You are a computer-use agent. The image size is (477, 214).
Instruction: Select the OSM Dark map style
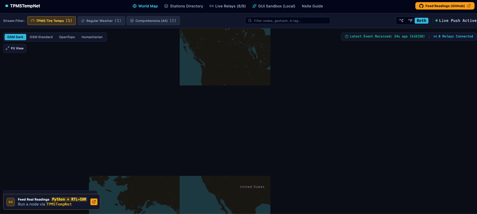15,37
